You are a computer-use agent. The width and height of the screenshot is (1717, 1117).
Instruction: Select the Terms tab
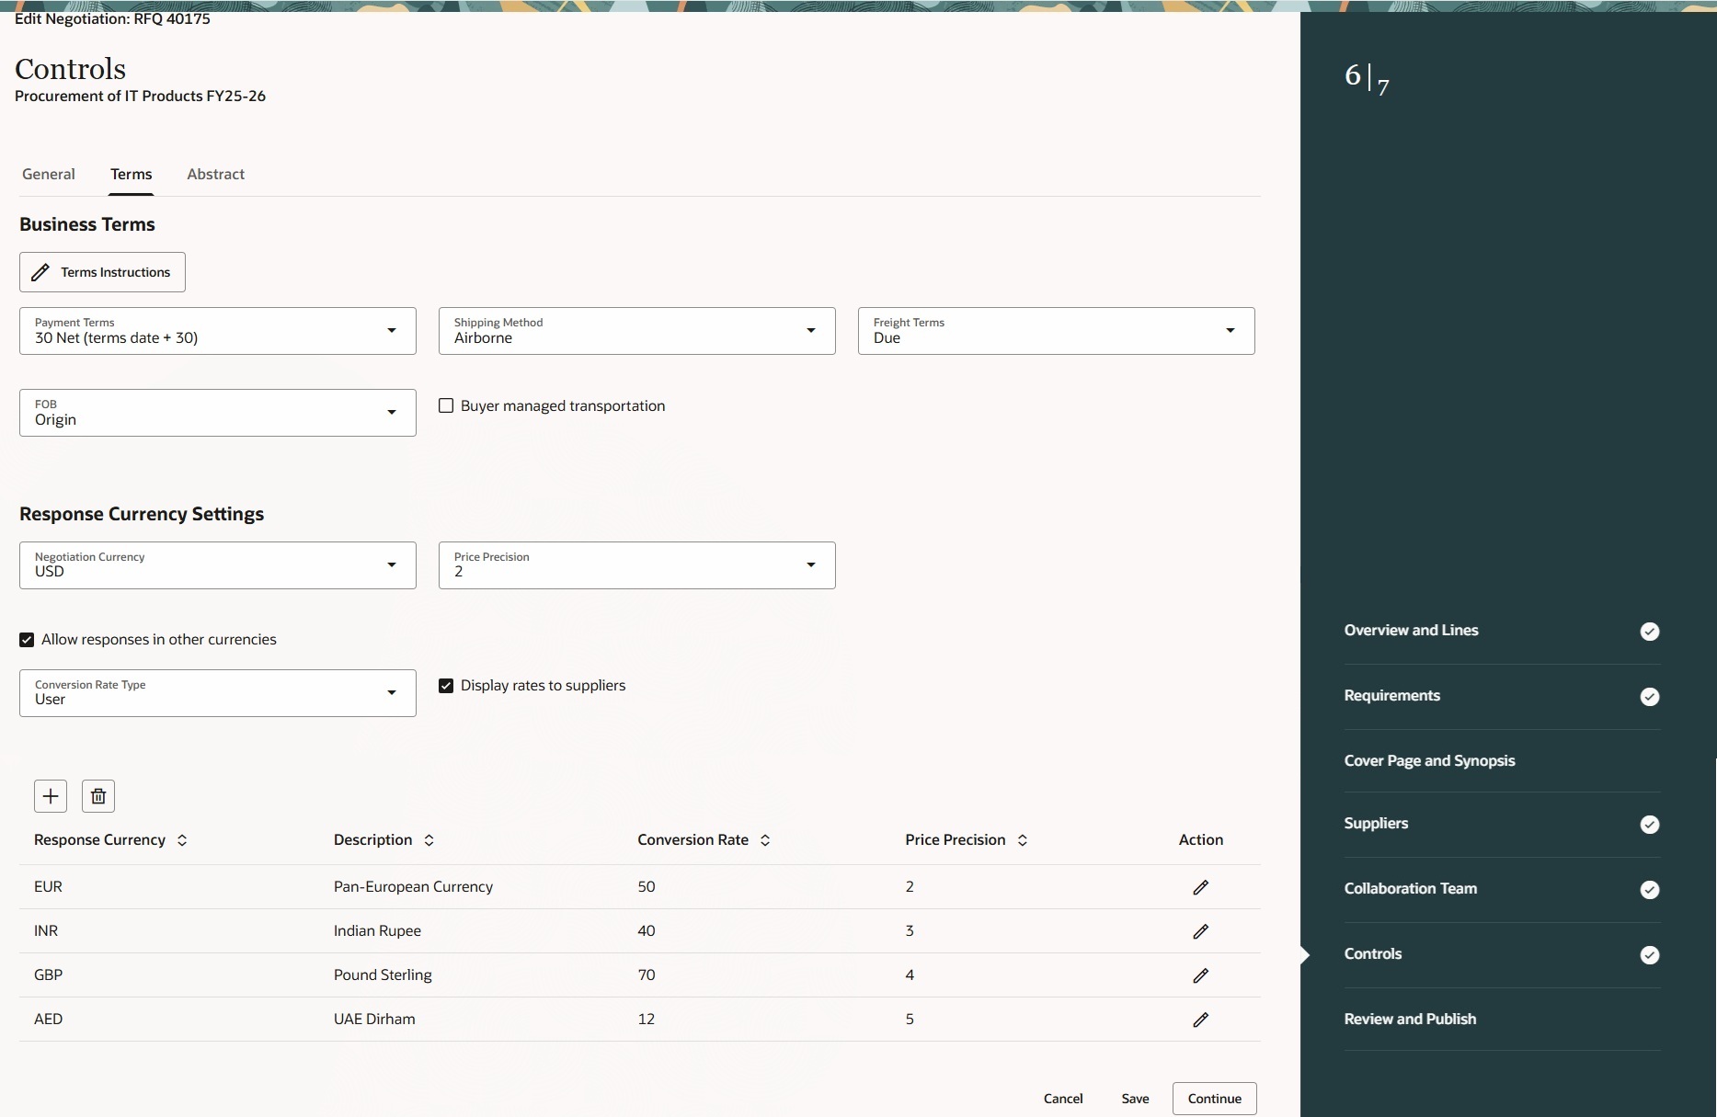coord(132,174)
